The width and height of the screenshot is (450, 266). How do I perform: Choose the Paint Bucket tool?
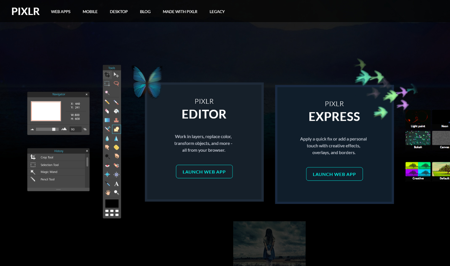[x=117, y=111]
